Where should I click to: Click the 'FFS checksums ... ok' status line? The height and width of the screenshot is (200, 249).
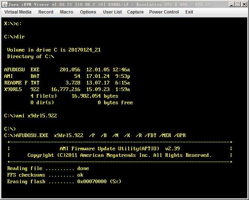(x=45, y=175)
